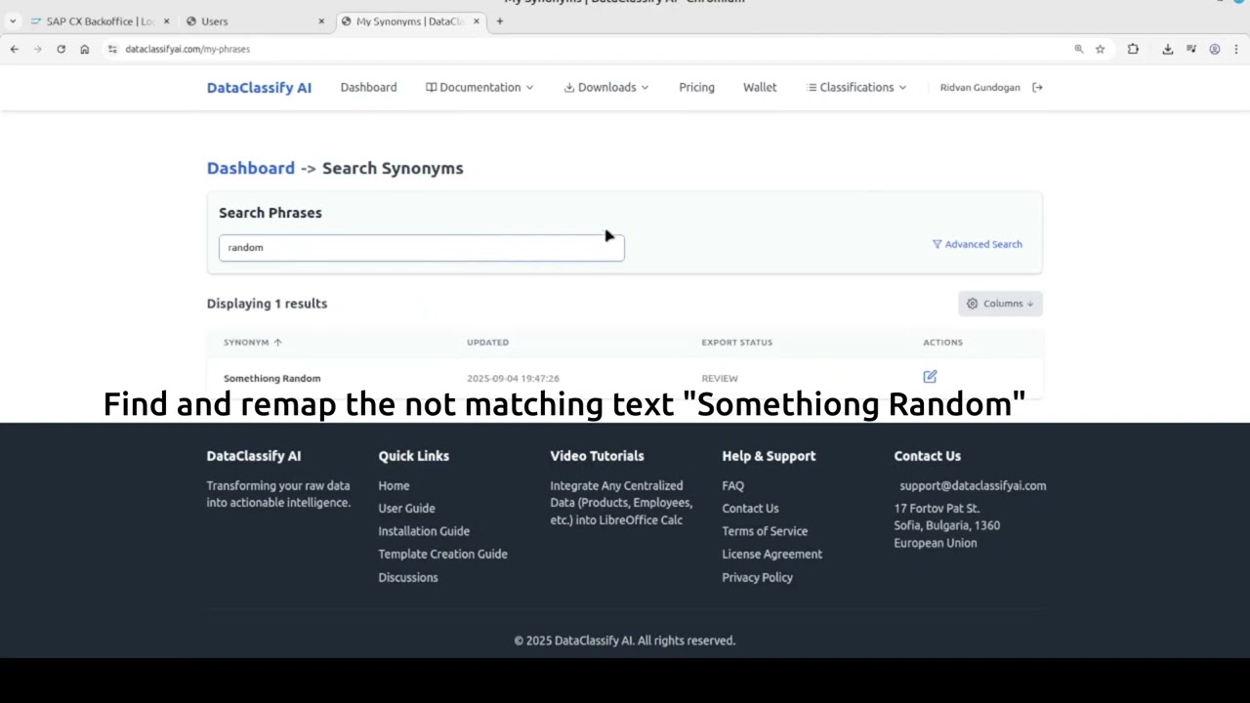Image resolution: width=1250 pixels, height=703 pixels.
Task: Open the Privacy Policy link
Action: pyautogui.click(x=757, y=577)
